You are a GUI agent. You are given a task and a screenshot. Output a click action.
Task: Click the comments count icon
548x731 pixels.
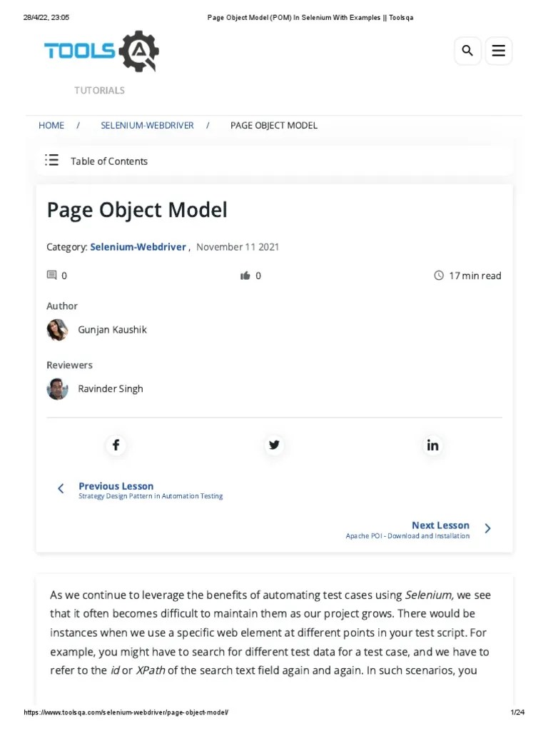52,275
